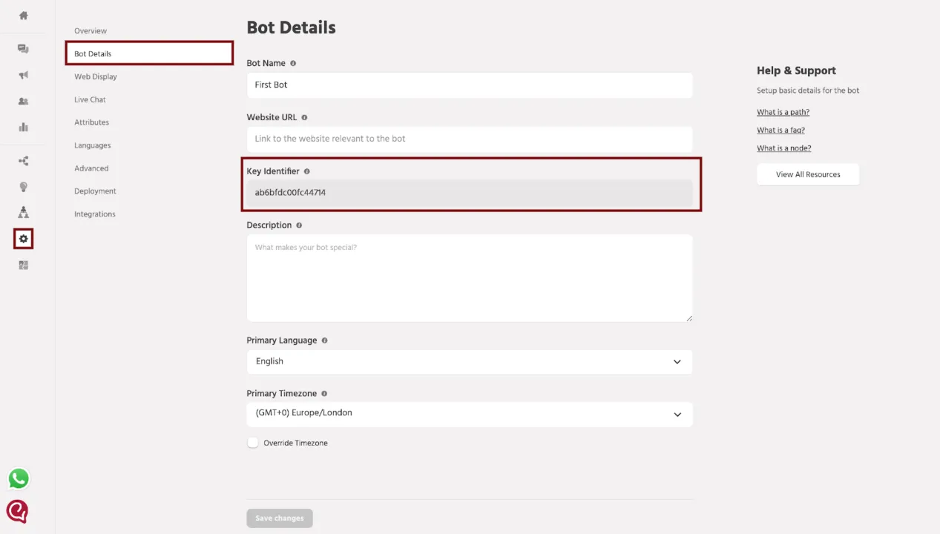Go to Web Display settings section
Image resolution: width=940 pixels, height=534 pixels.
[96, 76]
